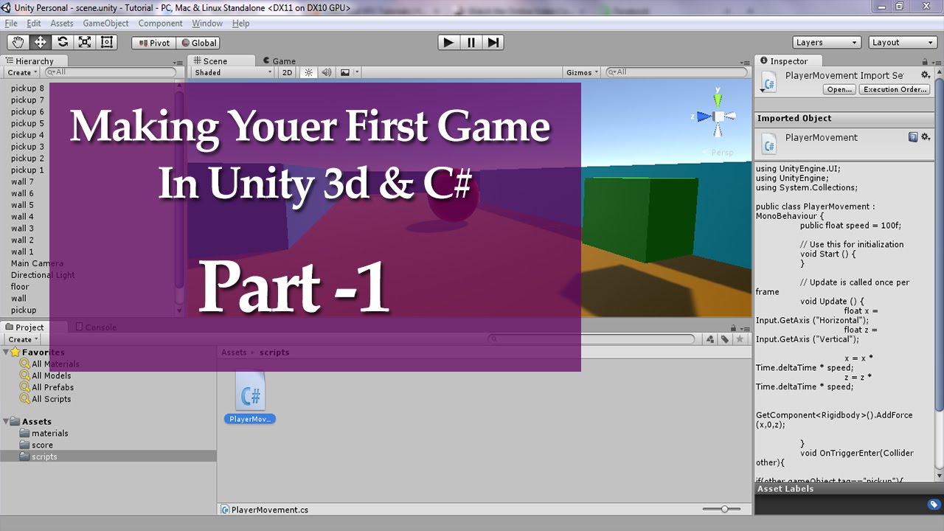Click the Asset Labels tag icon
944x531 pixels.
933,504
